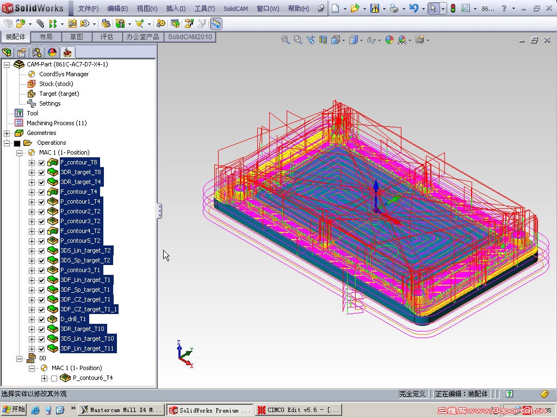Screen dimensions: 557x418
Task: Click the Section View icon
Action: click(x=323, y=40)
